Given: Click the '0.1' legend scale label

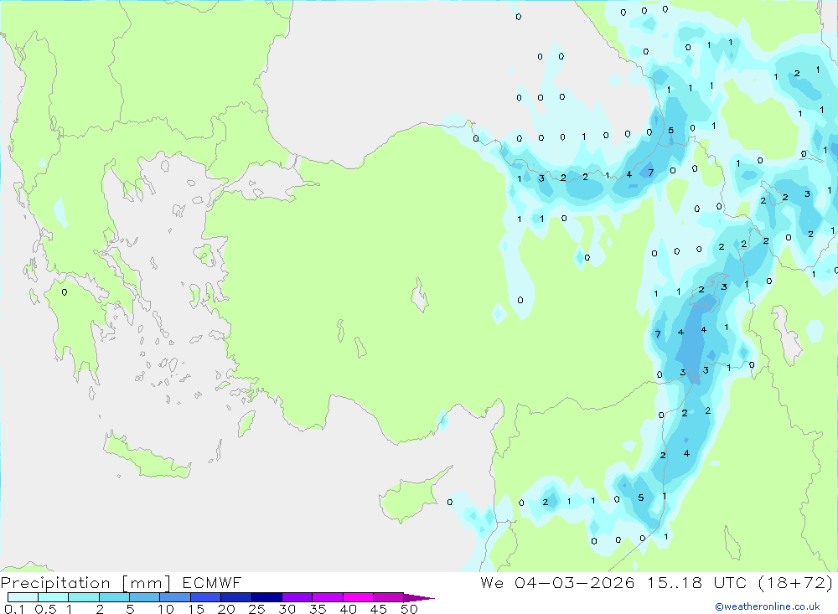Looking at the screenshot, I should [x=14, y=609].
